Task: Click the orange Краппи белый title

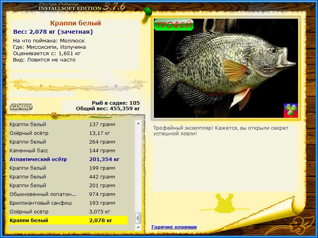Action: [x=76, y=23]
